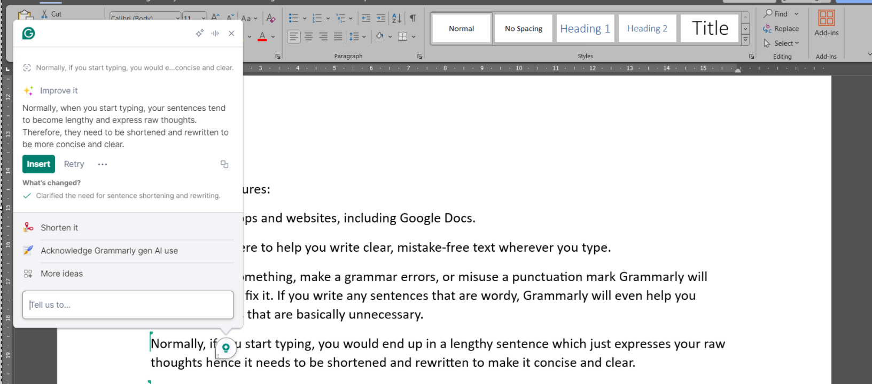Image resolution: width=872 pixels, height=384 pixels.
Task: Expand the Styles gallery more arrow
Action: pyautogui.click(x=745, y=39)
